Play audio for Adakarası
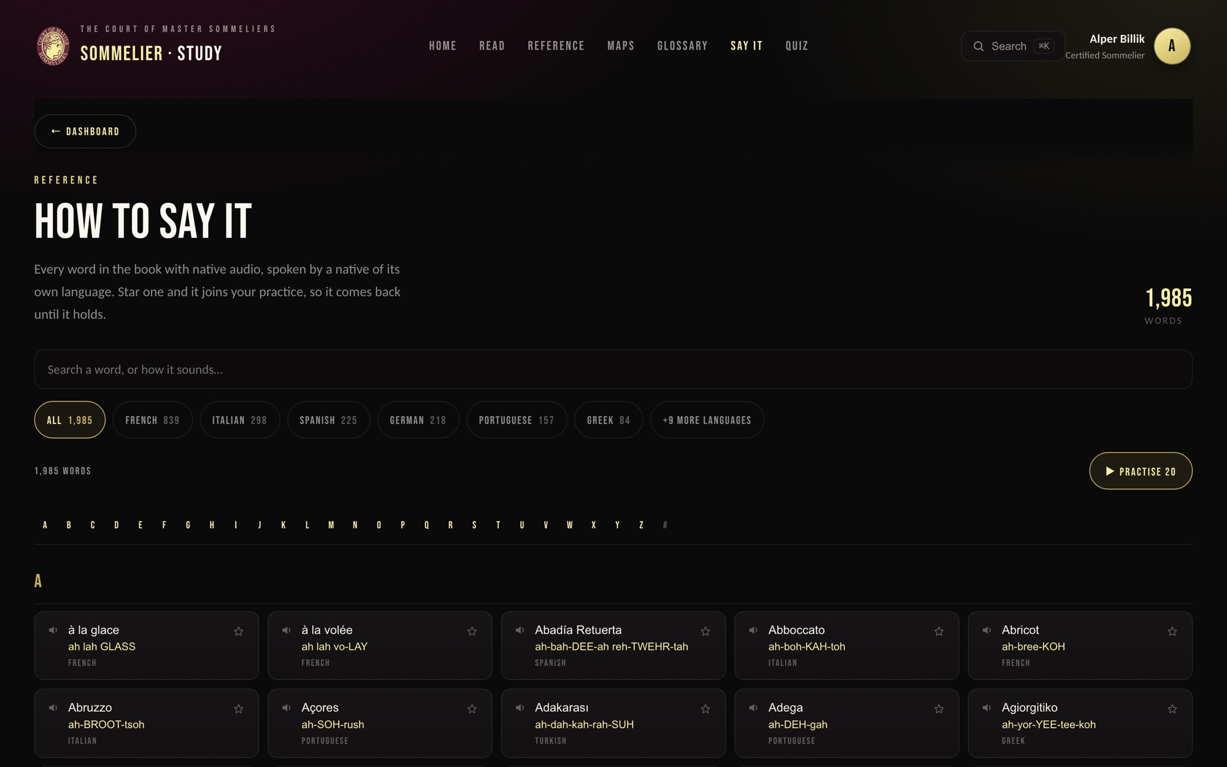 (x=520, y=708)
